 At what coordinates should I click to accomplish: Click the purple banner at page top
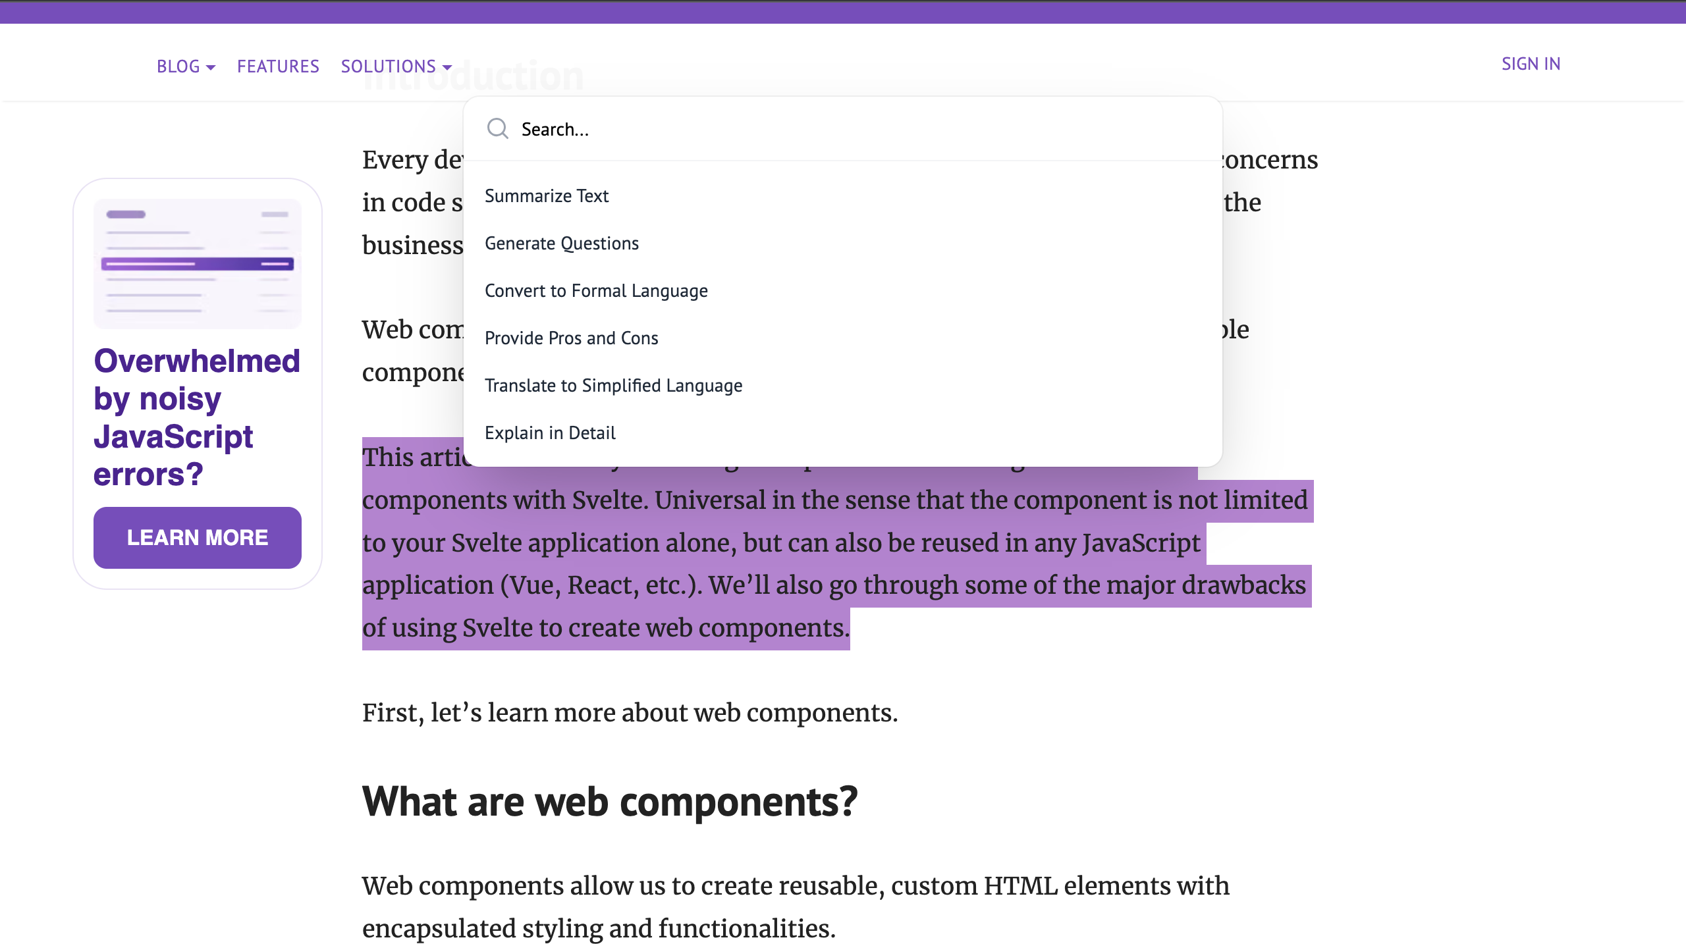click(x=843, y=12)
